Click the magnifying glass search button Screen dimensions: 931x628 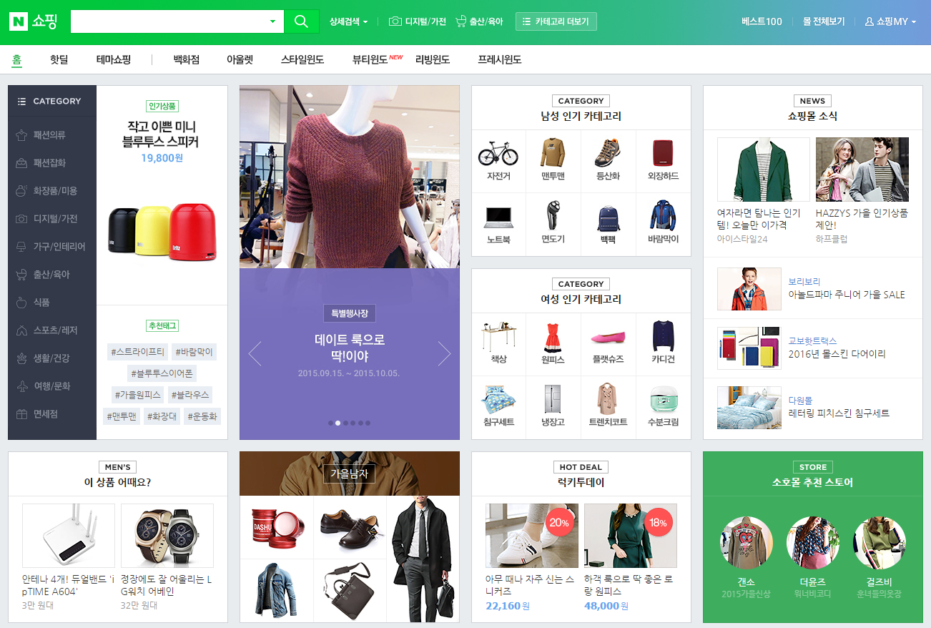click(301, 21)
